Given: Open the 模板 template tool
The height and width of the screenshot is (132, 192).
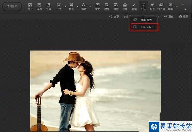Looking at the screenshot, I should coord(125,7).
